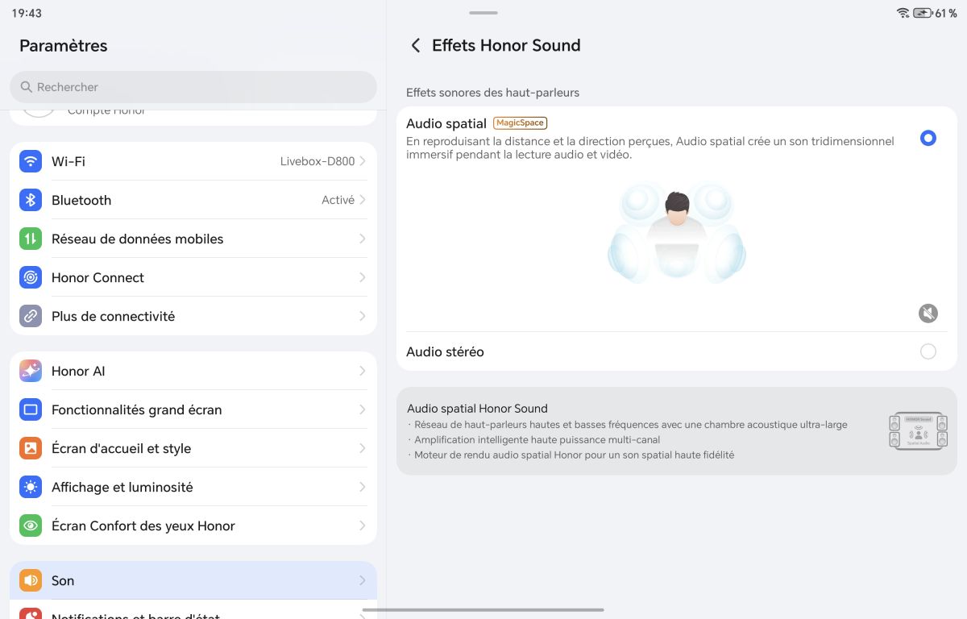Screen dimensions: 967x619
Task: Click the Rechercher search field
Action: click(x=193, y=87)
